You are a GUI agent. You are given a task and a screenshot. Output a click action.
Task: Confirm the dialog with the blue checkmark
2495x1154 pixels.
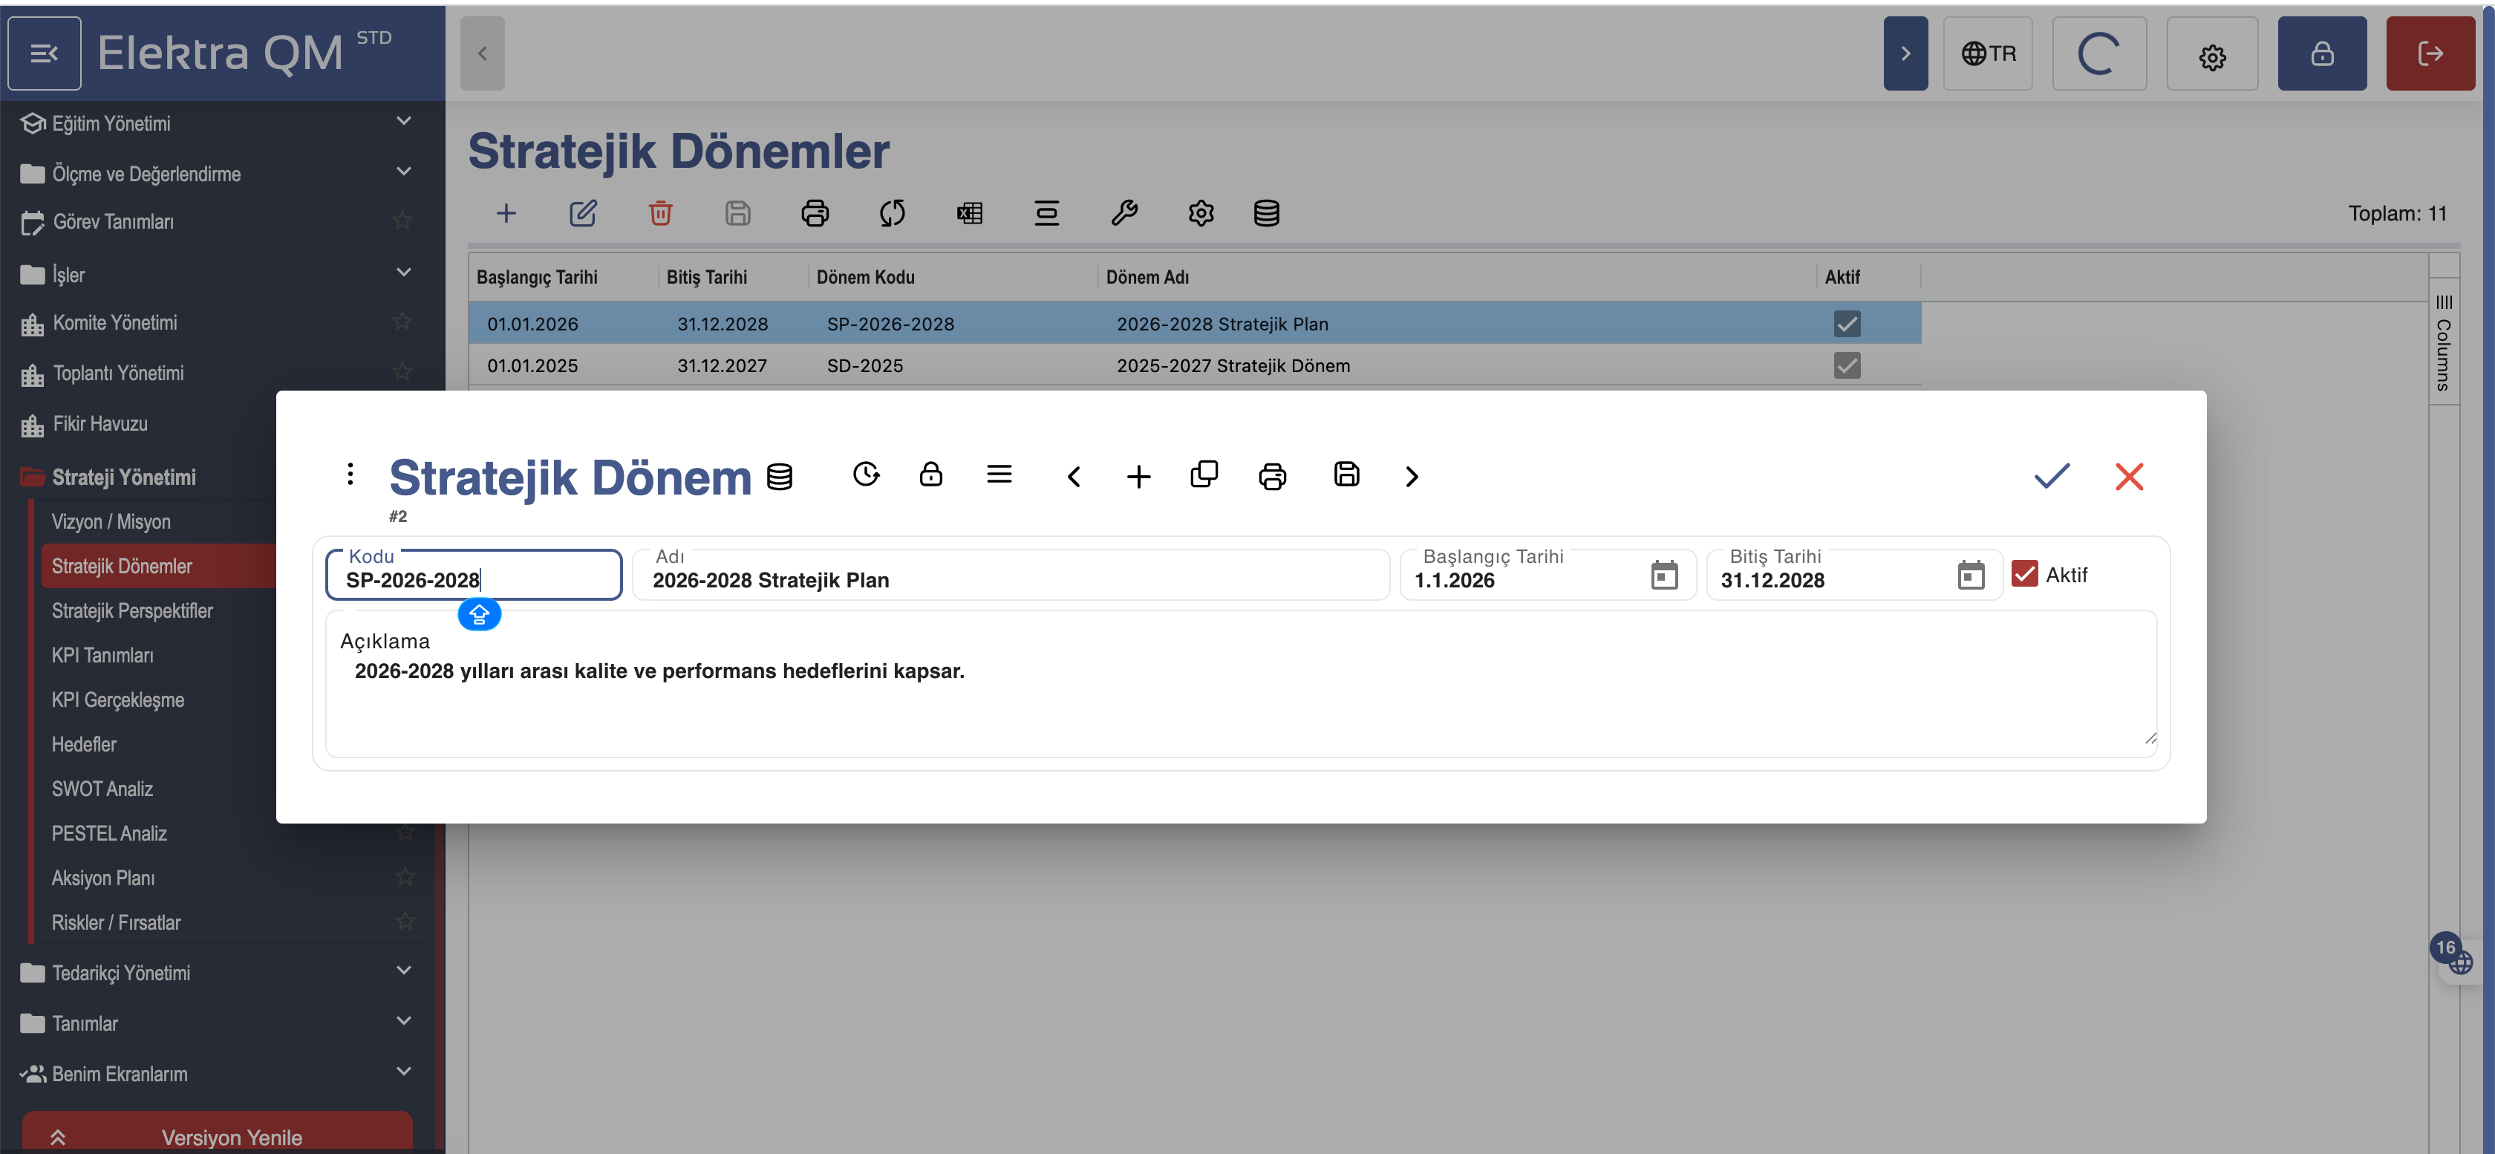coord(2052,476)
